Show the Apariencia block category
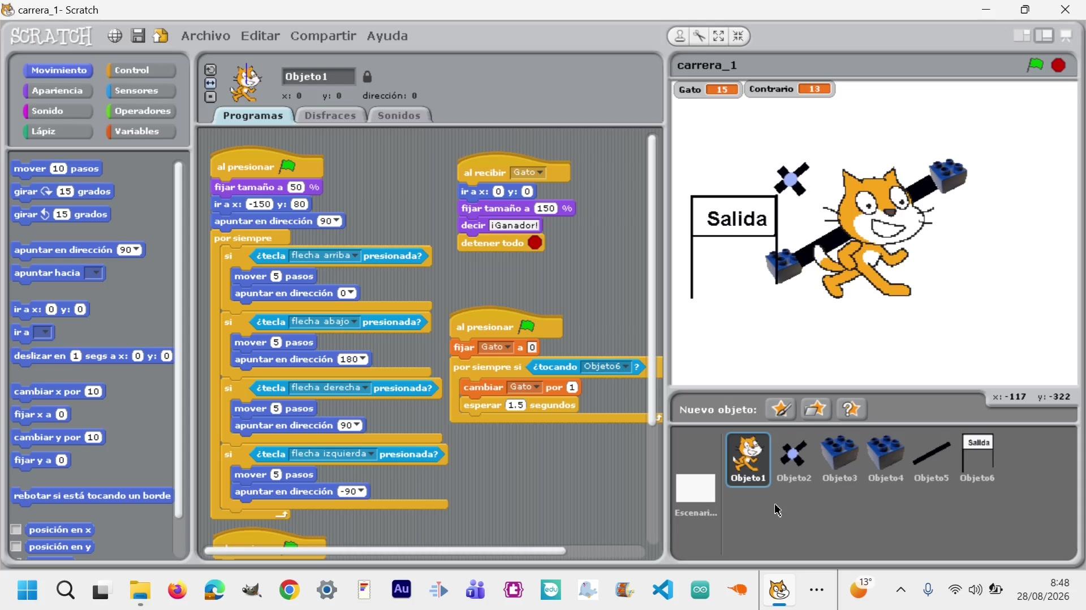 [x=58, y=90]
